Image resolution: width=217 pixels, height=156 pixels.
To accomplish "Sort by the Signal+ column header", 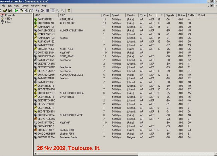I will pos(171,15).
